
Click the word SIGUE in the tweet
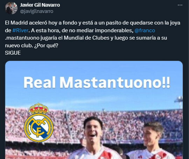13,53
